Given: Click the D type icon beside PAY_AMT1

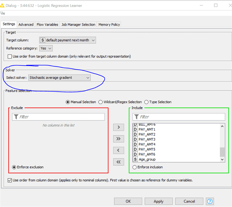Looking at the screenshot, I should point(135,129).
